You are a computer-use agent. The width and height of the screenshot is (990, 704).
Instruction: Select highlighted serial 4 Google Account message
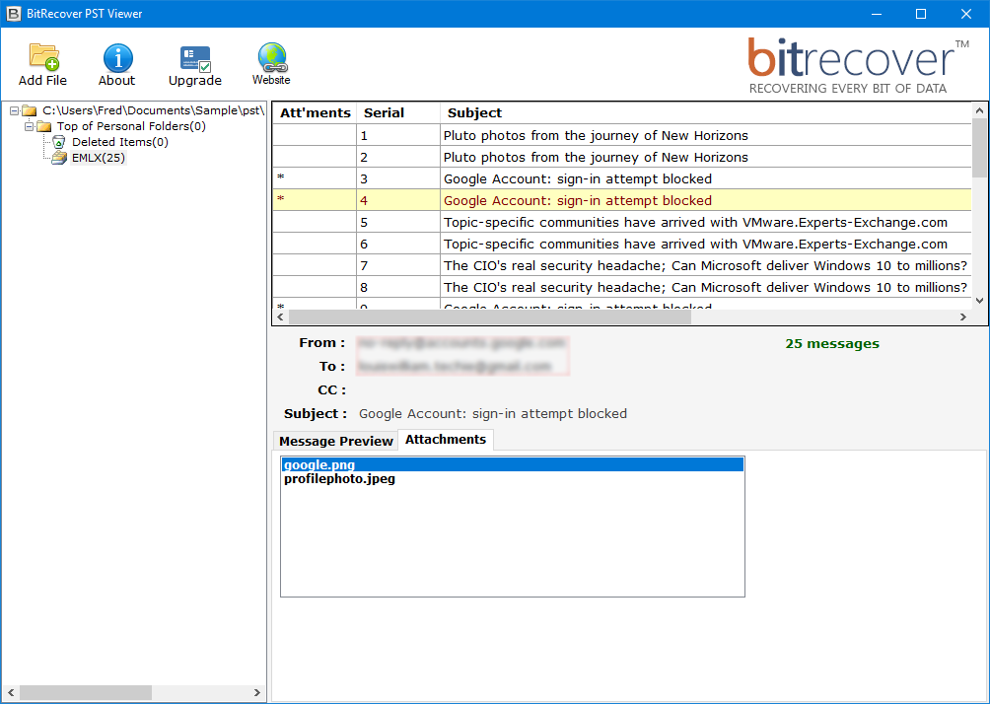622,200
